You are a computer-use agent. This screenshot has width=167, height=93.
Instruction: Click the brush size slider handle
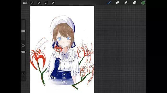(x=23, y=31)
